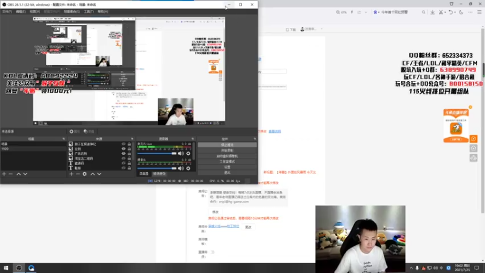Move the scene down in the scenes list
Viewport: 485px width, 273px height.
[x=25, y=174]
